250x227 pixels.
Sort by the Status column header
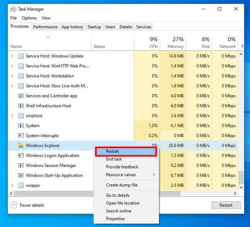point(113,43)
